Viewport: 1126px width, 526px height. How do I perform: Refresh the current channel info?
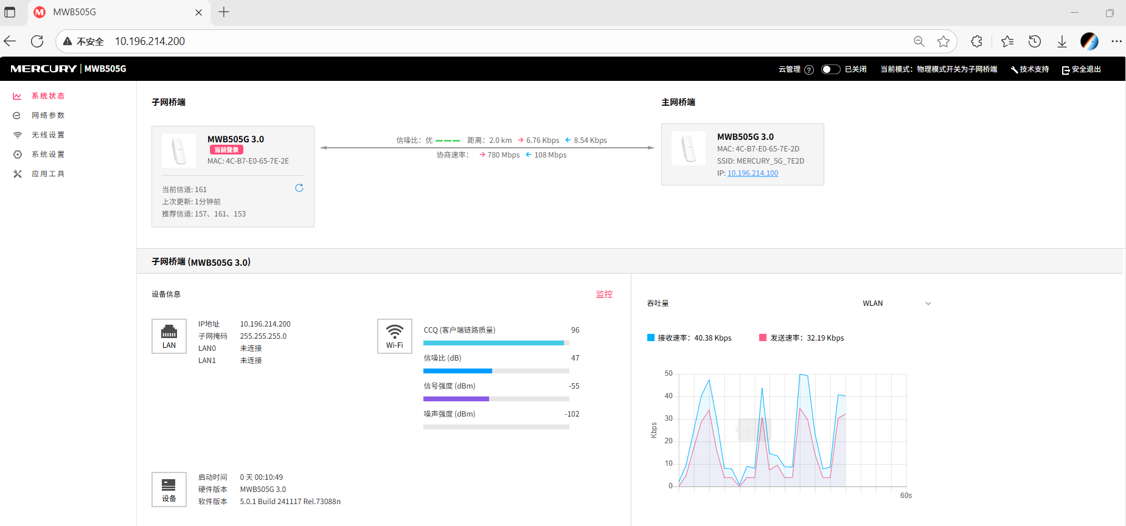(299, 188)
